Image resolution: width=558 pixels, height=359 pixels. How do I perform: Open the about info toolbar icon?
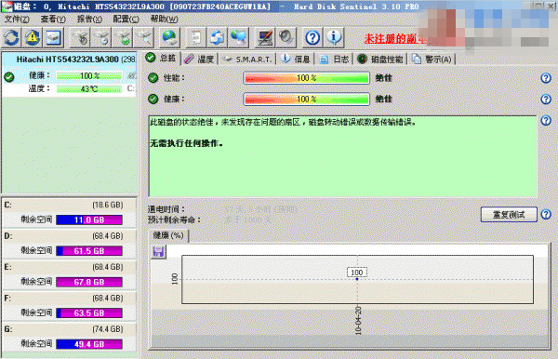click(334, 37)
